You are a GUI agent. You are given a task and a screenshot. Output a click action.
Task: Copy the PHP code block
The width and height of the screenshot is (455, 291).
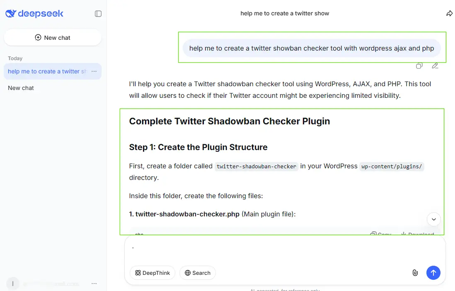tap(381, 234)
